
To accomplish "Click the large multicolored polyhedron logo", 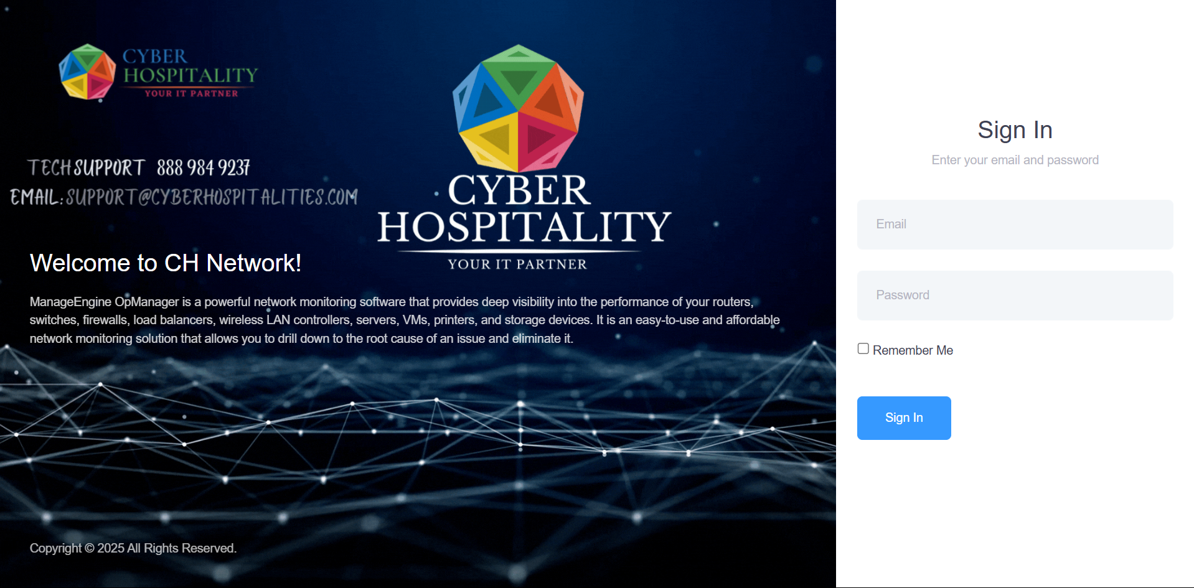I will coord(519,108).
